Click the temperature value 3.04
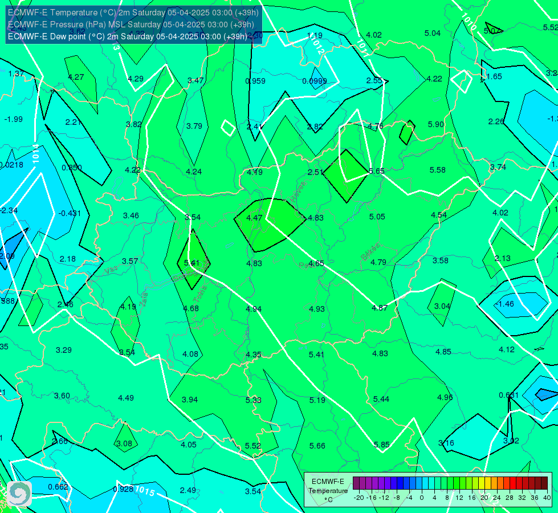The height and width of the screenshot is (513, 558). point(442,306)
